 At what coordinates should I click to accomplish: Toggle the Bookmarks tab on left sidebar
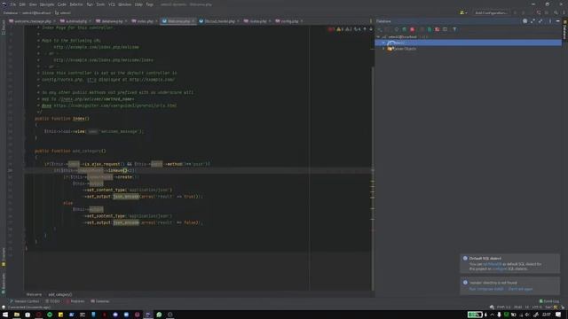[4, 284]
